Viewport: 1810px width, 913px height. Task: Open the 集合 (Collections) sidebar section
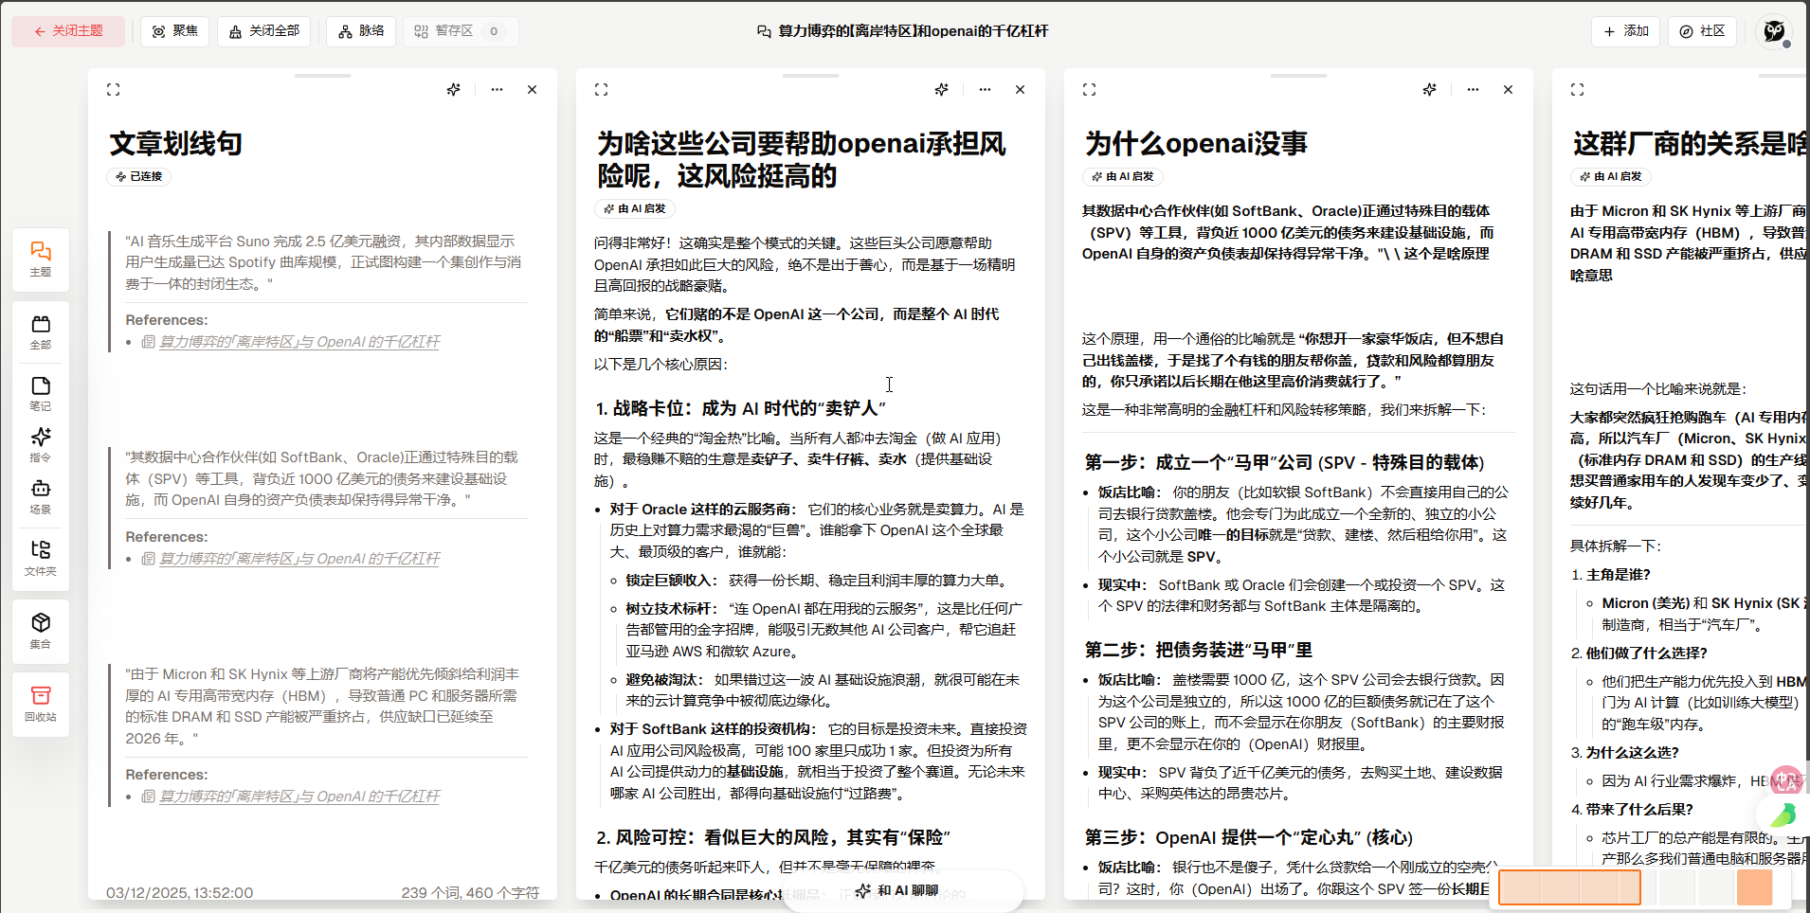(41, 630)
